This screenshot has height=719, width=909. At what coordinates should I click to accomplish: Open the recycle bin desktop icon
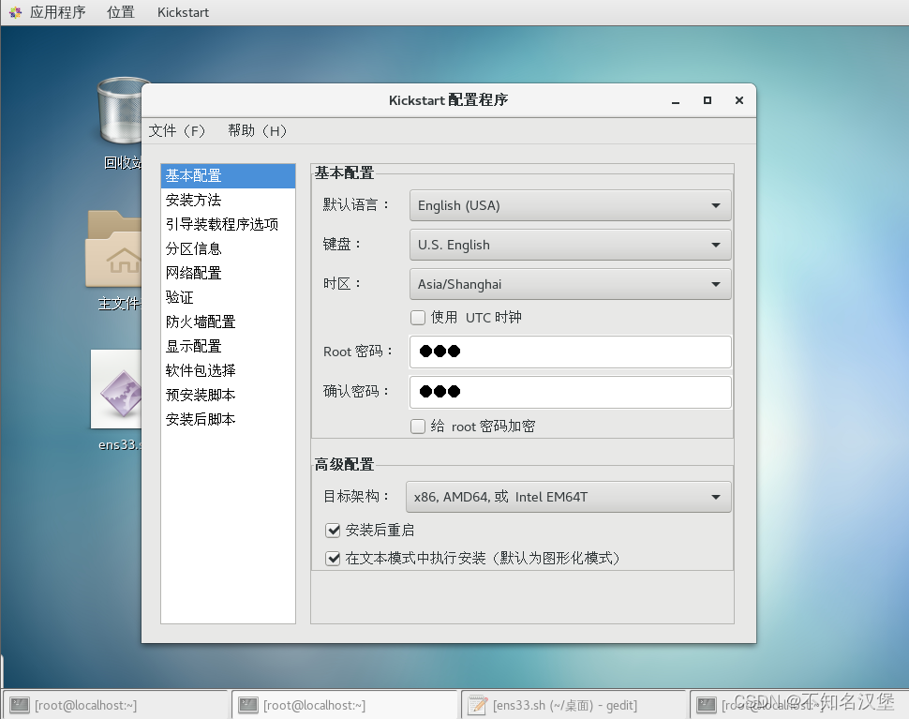click(119, 111)
